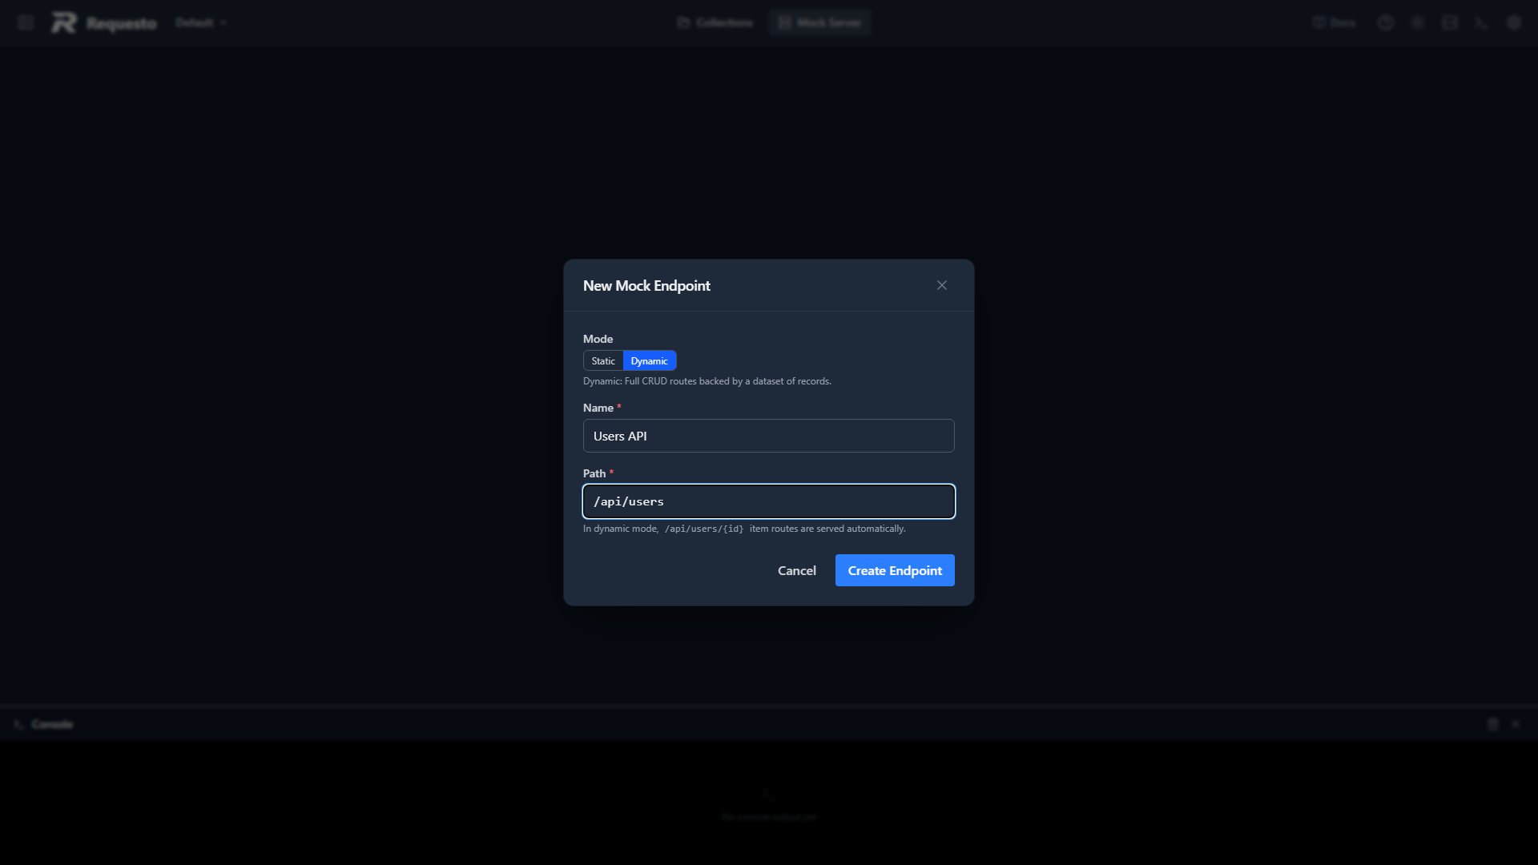Open the Collections tab in background
This screenshot has width=1538, height=865.
tap(715, 22)
